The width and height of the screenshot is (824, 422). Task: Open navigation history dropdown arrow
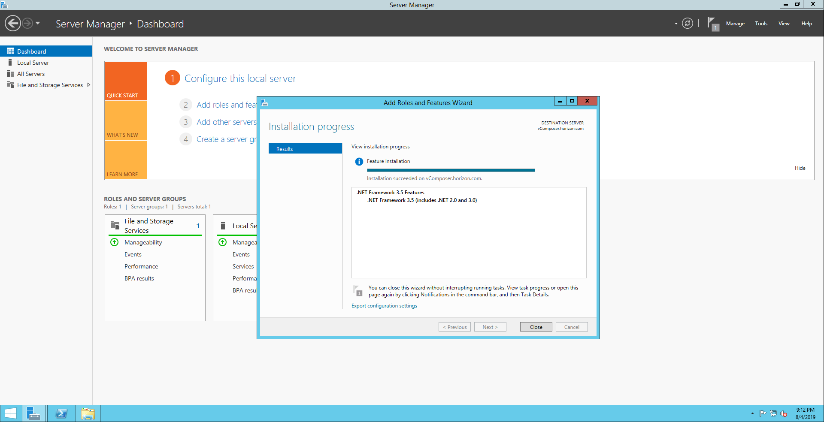pos(38,23)
